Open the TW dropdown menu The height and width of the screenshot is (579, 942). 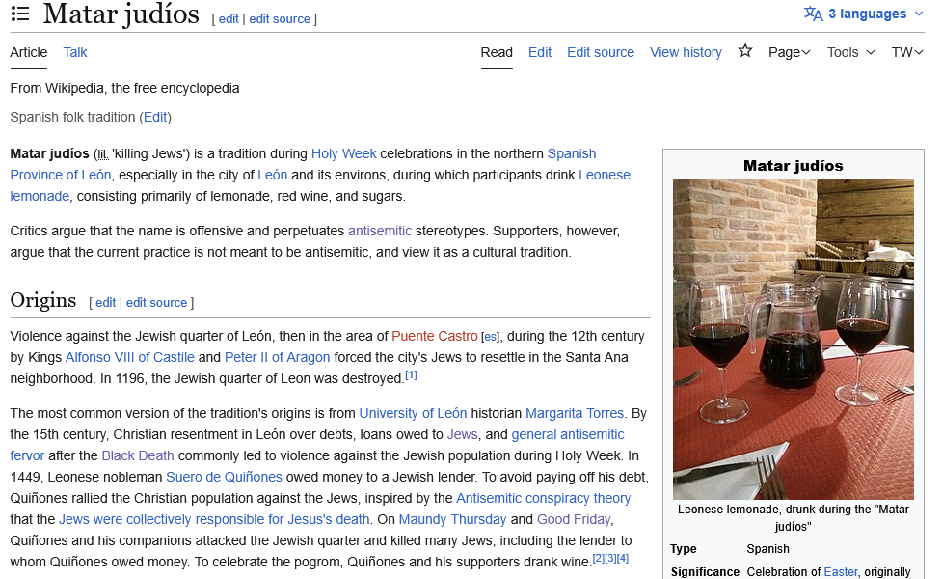[x=907, y=52]
